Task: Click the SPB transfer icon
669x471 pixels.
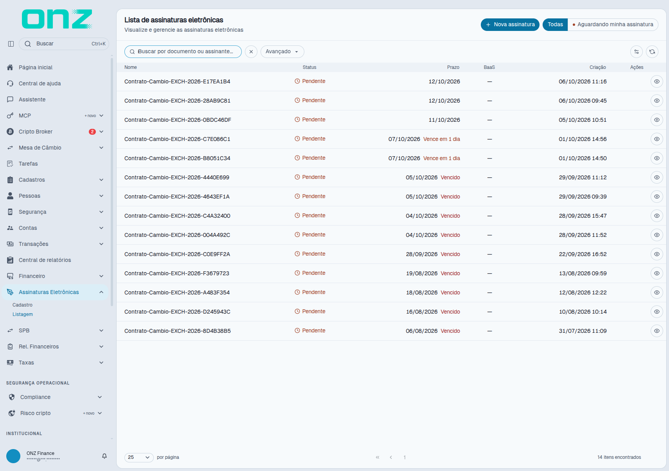Action: (10, 330)
